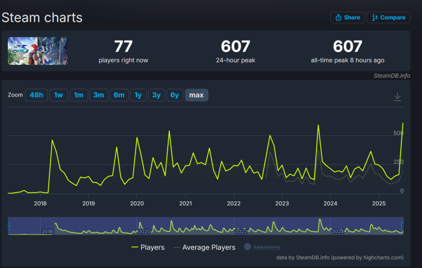
Task: Click the '24-hour peak' label
Action: 235,60
